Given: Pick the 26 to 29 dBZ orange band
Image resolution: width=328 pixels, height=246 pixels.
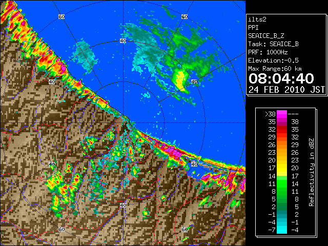Looking at the screenshot, I should (x=282, y=145).
